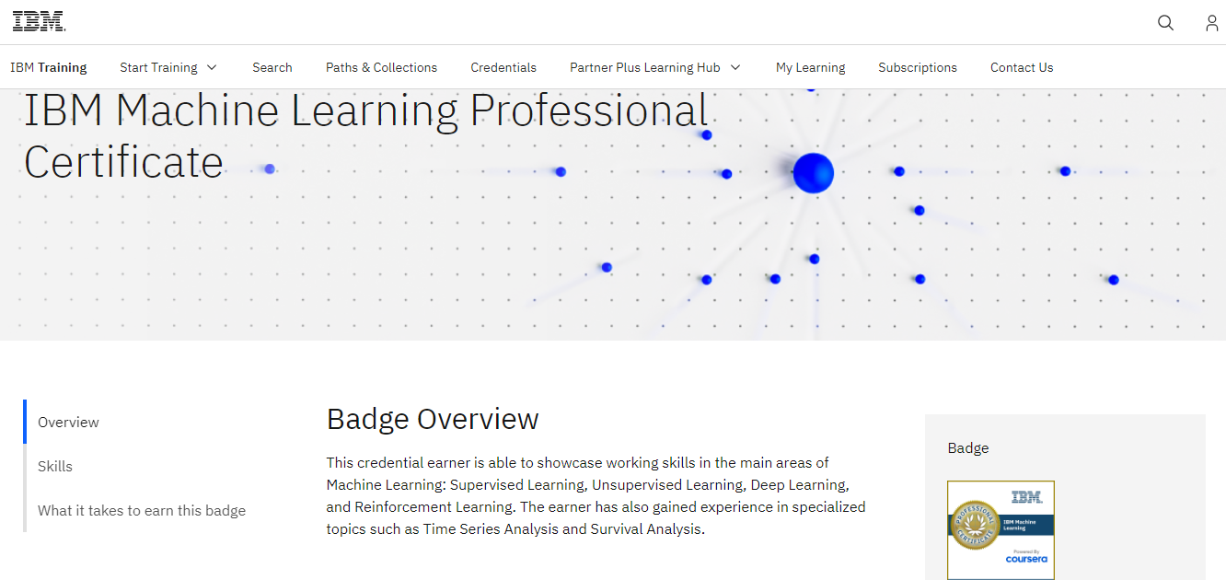1226x580 pixels.
Task: Go to Paths & Collections
Action: [x=381, y=67]
